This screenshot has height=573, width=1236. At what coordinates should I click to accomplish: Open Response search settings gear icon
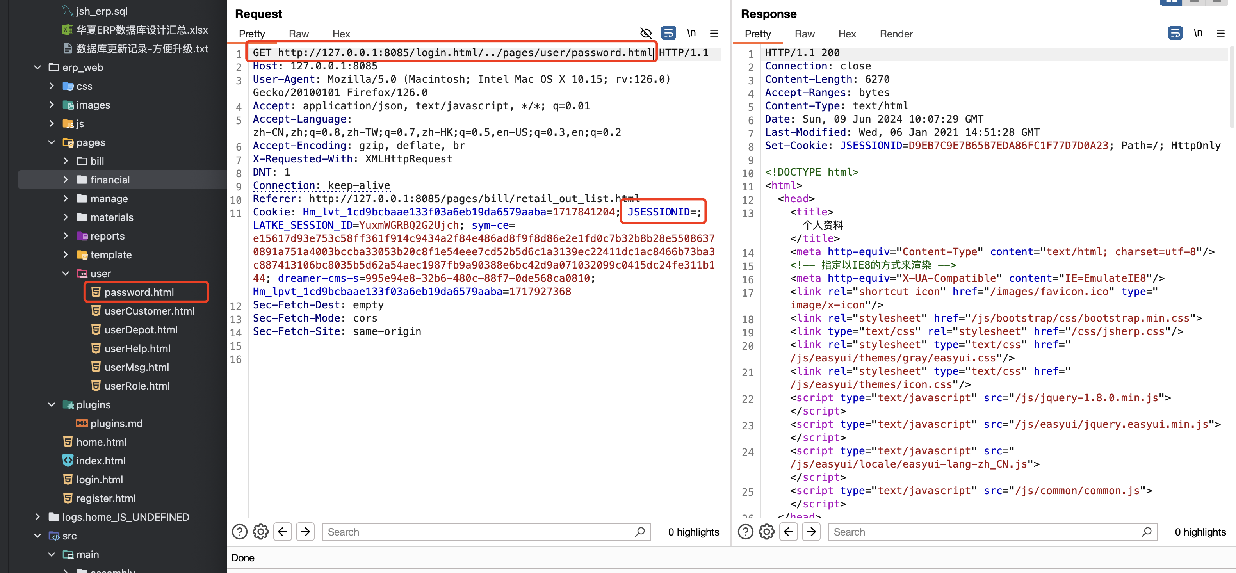(x=766, y=532)
